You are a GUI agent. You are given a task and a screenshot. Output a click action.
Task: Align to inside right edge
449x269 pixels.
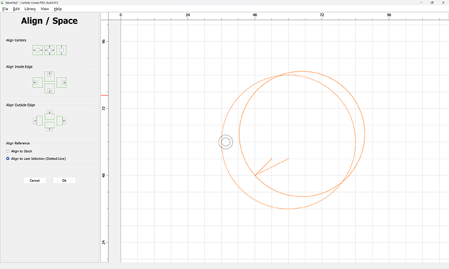coord(61,83)
